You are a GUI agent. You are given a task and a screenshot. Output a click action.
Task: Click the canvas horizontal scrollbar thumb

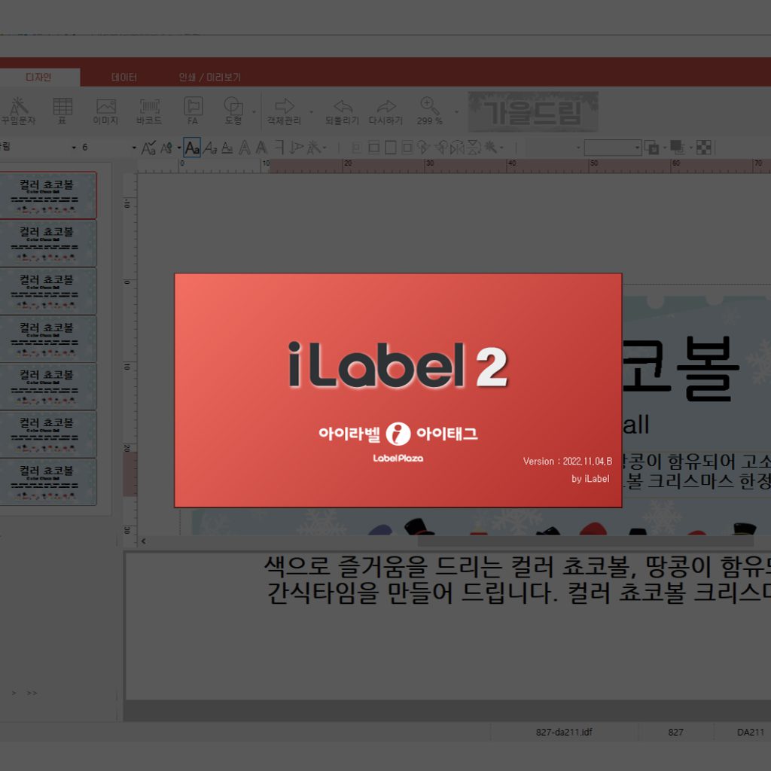[585, 541]
